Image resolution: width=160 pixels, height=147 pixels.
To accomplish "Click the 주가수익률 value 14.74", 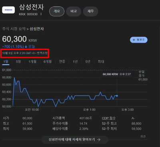I will [83, 123].
